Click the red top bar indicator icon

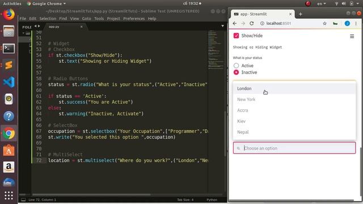pos(308,3)
